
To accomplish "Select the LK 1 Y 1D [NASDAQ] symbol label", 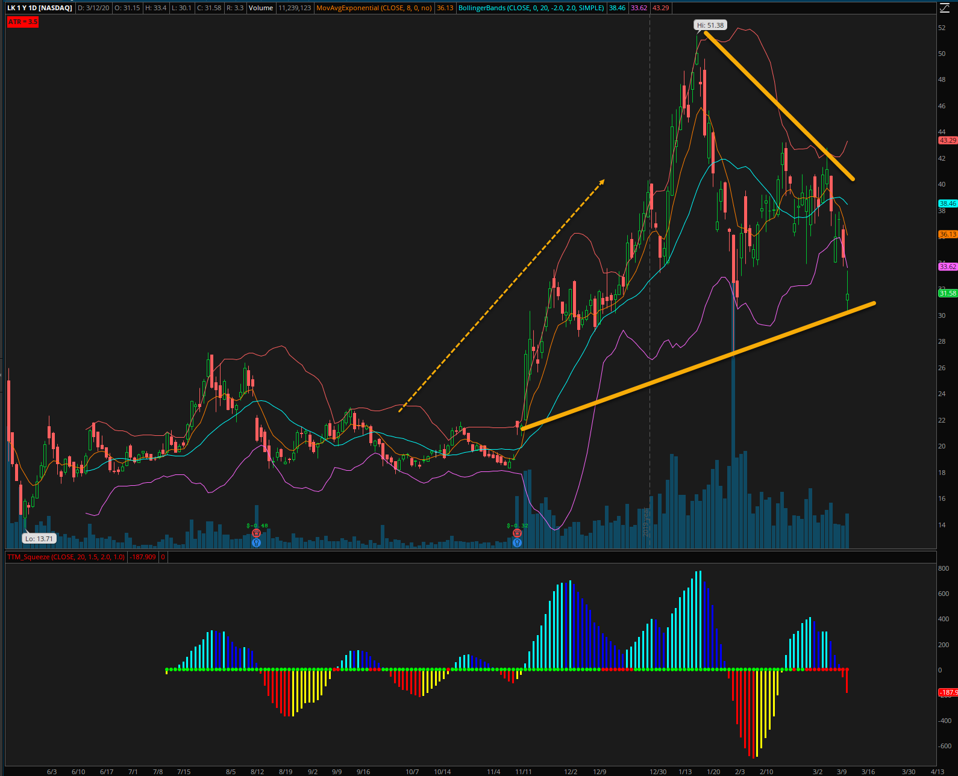I will tap(39, 8).
